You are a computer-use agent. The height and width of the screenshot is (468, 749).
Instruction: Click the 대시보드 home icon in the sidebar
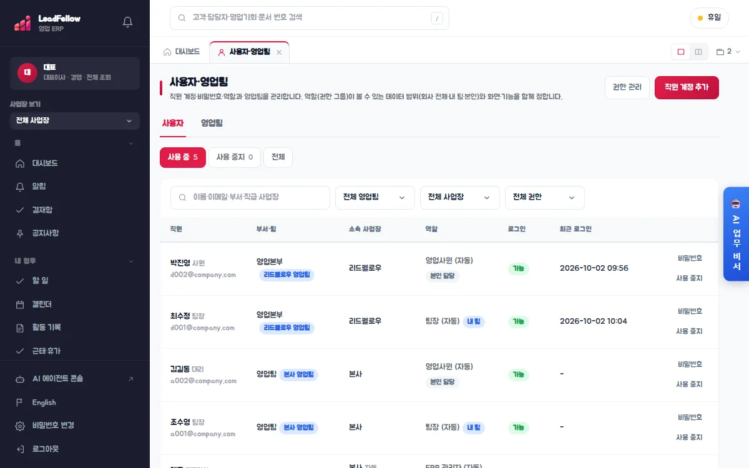coord(20,163)
